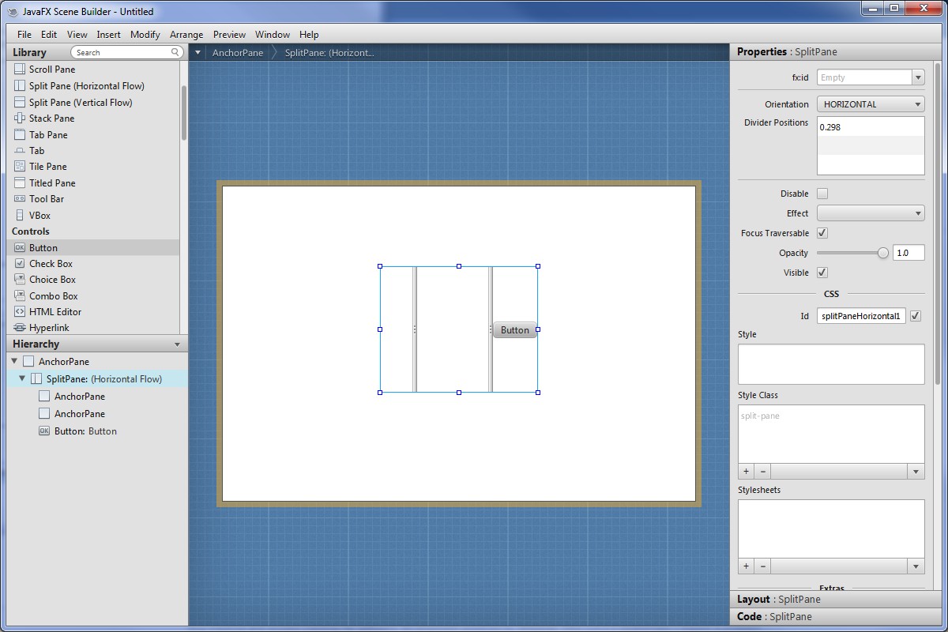Click the Scroll Pane icon in Library

pos(20,70)
